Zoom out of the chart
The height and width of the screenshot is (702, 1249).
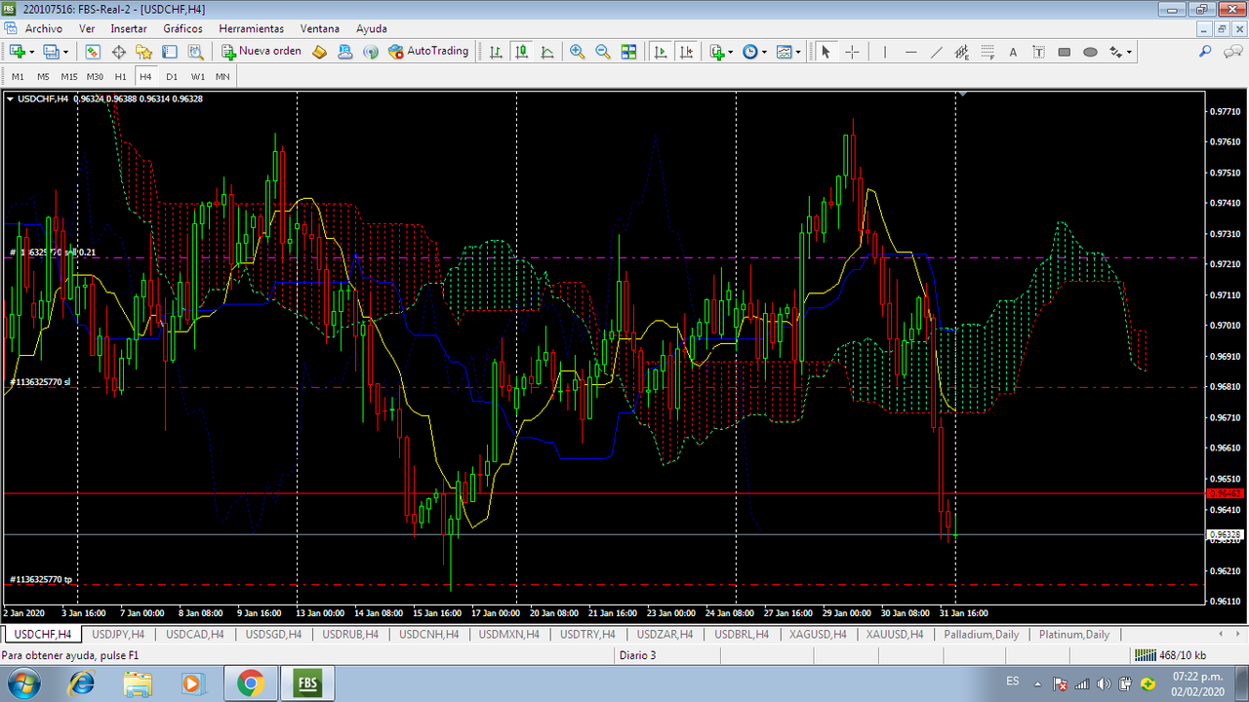point(603,52)
